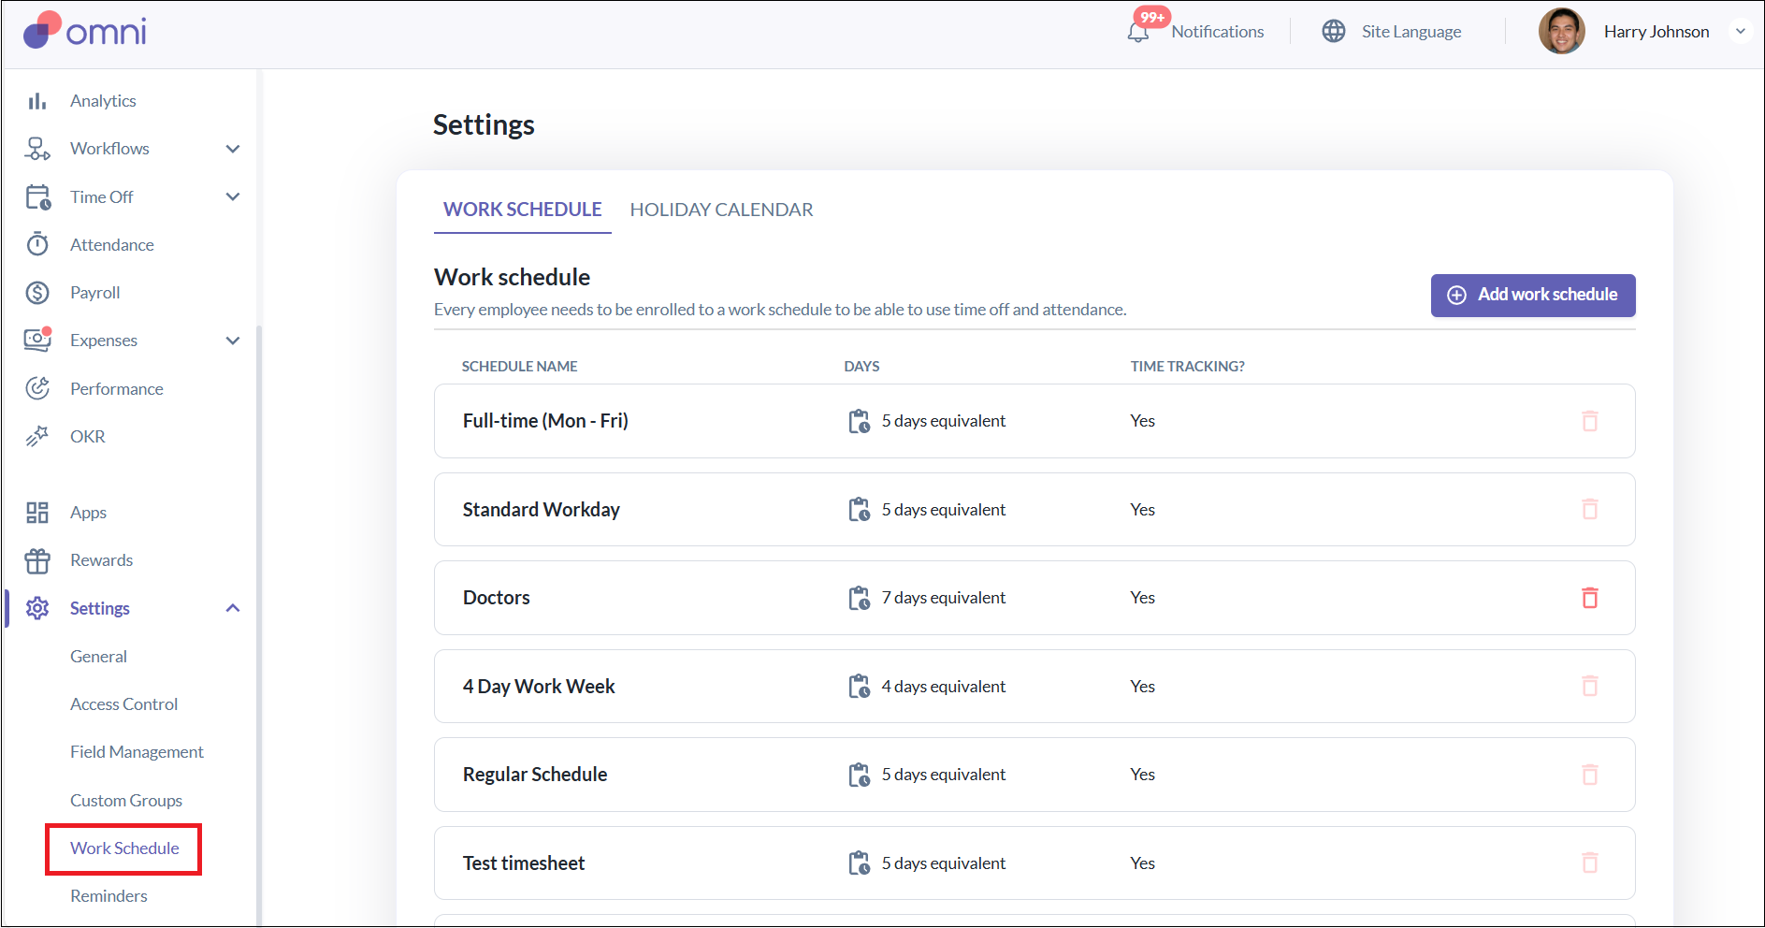Image resolution: width=1765 pixels, height=928 pixels.
Task: Go to Access Control settings
Action: pos(123,704)
